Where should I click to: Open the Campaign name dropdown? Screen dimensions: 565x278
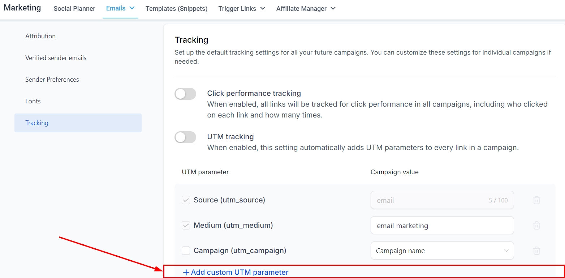(442, 251)
